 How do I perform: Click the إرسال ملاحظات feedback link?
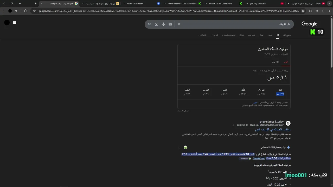183,111
